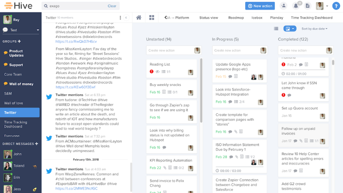
Task: Click the search magnifier icon
Action: pos(46,6)
